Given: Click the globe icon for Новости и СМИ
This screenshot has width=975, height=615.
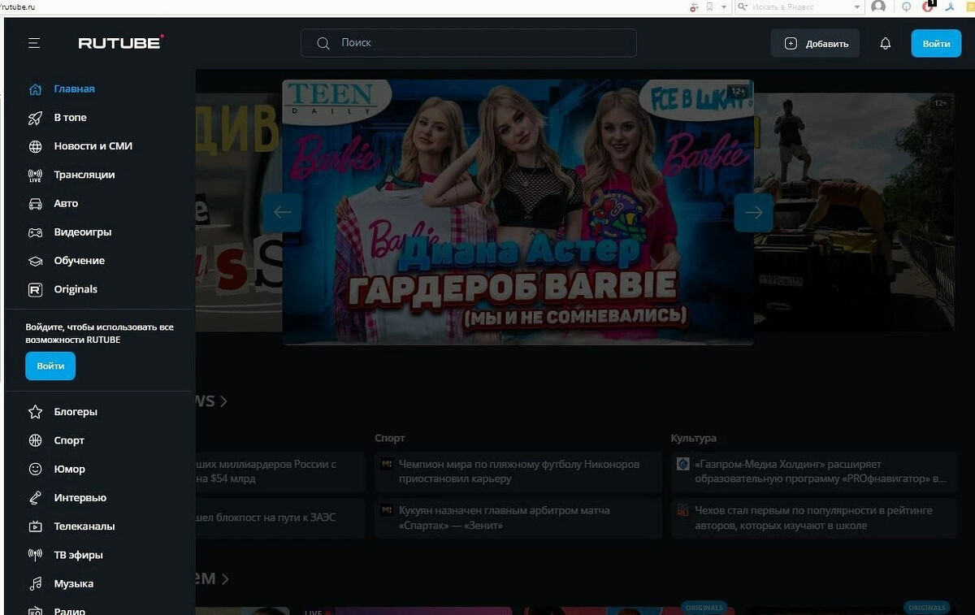Looking at the screenshot, I should point(35,146).
